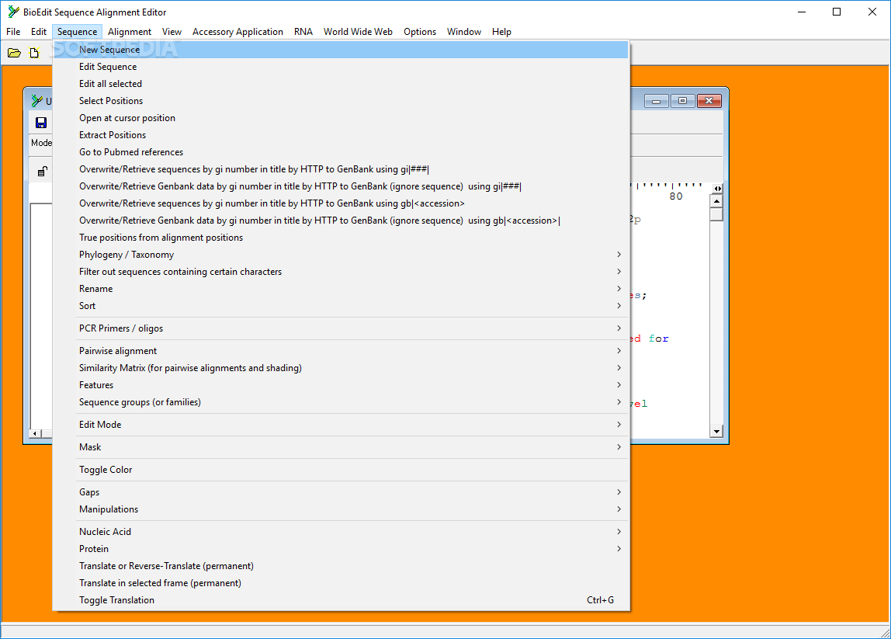
Task: Expand the Rename submenu
Action: click(341, 288)
